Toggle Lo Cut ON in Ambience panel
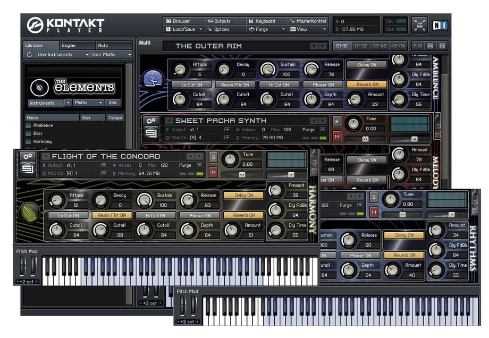 click(x=192, y=85)
